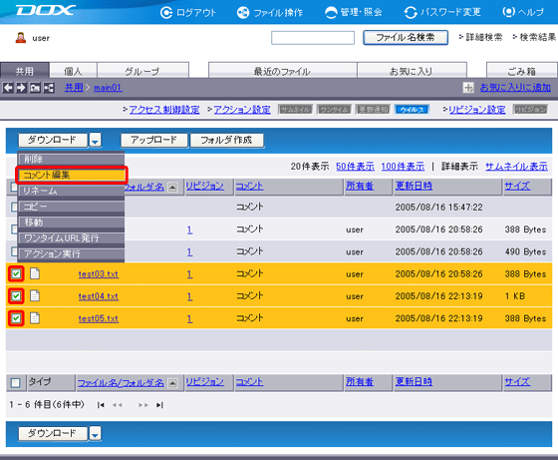Open the folder tree view icon
The image size is (558, 460).
coord(49,88)
